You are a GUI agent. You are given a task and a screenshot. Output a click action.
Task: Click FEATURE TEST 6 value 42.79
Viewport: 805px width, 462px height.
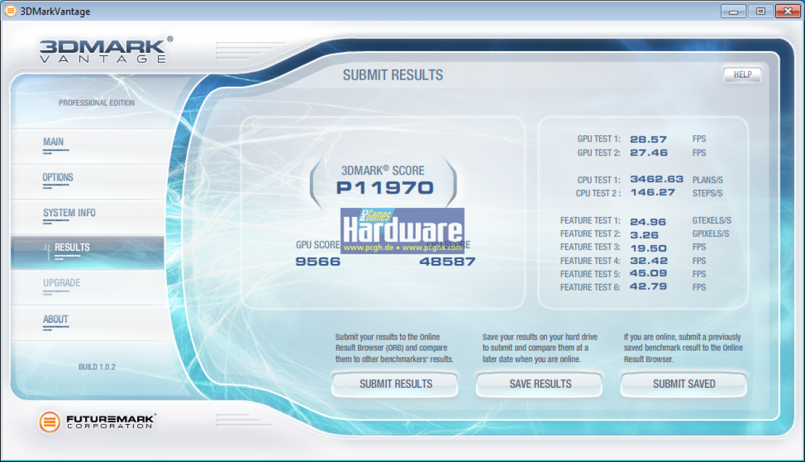tap(648, 287)
